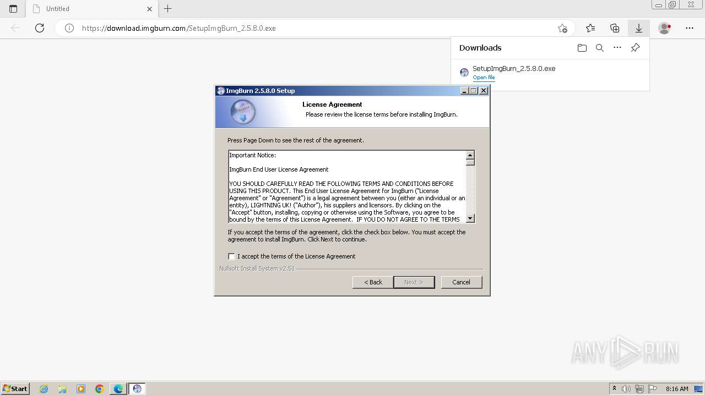The width and height of the screenshot is (705, 396).
Task: Open the Windows Start menu
Action: (15, 388)
